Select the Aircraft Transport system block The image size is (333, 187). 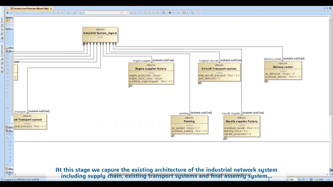tap(219, 72)
